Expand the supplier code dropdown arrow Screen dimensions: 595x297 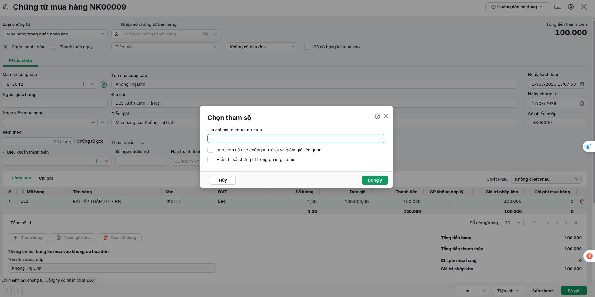pos(93,84)
